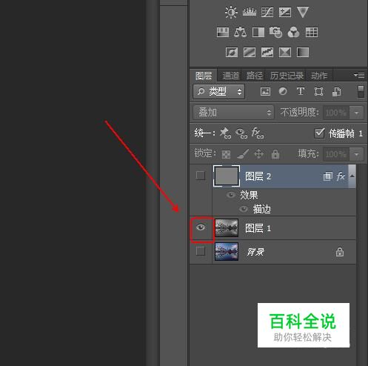
Task: Open the layers panel flyout menu
Action: coord(359,75)
